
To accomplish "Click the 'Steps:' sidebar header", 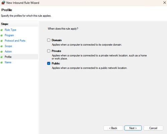I will (x=5, y=24).
